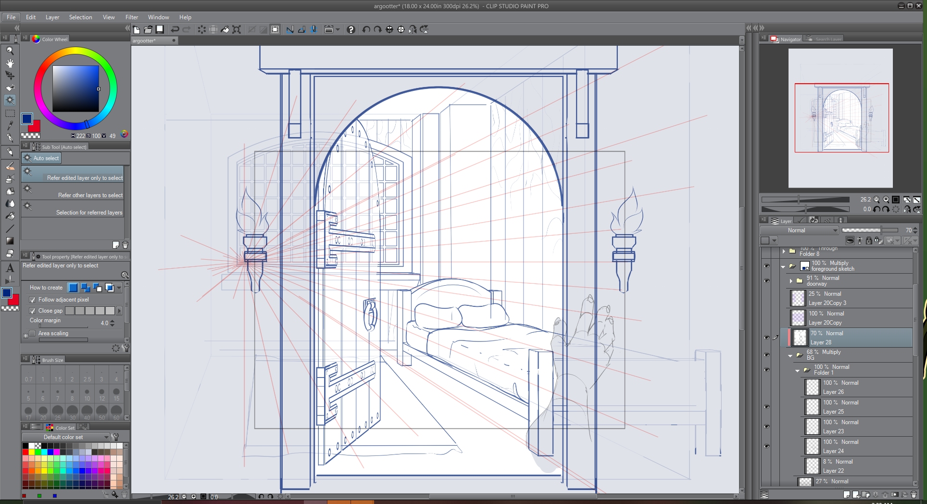
Task: Open the Selection menu
Action: coord(80,17)
